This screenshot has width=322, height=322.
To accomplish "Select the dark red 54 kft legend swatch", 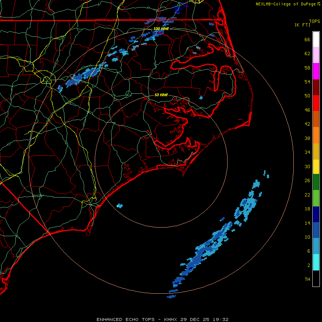I will tap(316, 87).
